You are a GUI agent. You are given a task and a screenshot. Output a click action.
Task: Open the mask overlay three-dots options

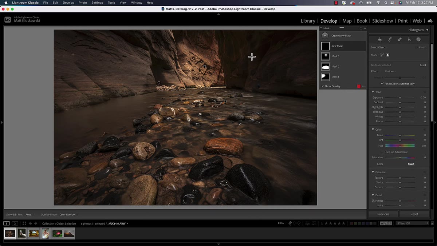coord(364,86)
